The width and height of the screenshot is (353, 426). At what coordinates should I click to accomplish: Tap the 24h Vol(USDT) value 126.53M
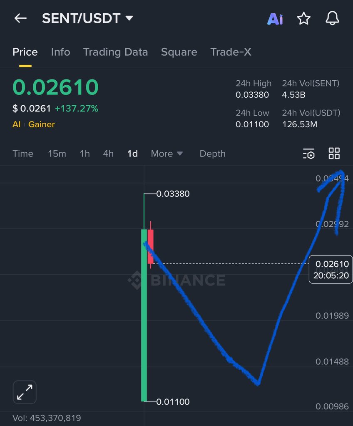click(x=299, y=124)
